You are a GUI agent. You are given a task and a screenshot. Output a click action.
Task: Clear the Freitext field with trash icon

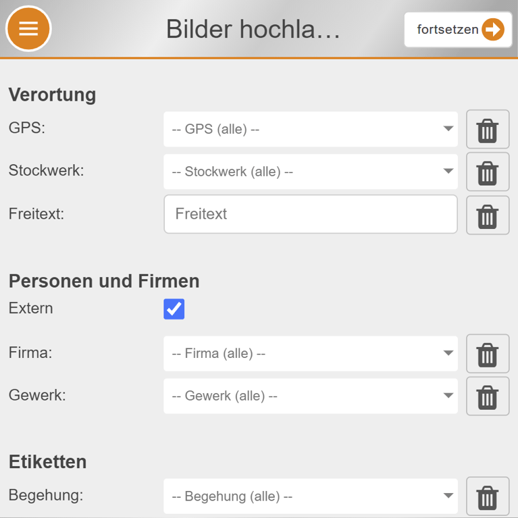coord(488,215)
